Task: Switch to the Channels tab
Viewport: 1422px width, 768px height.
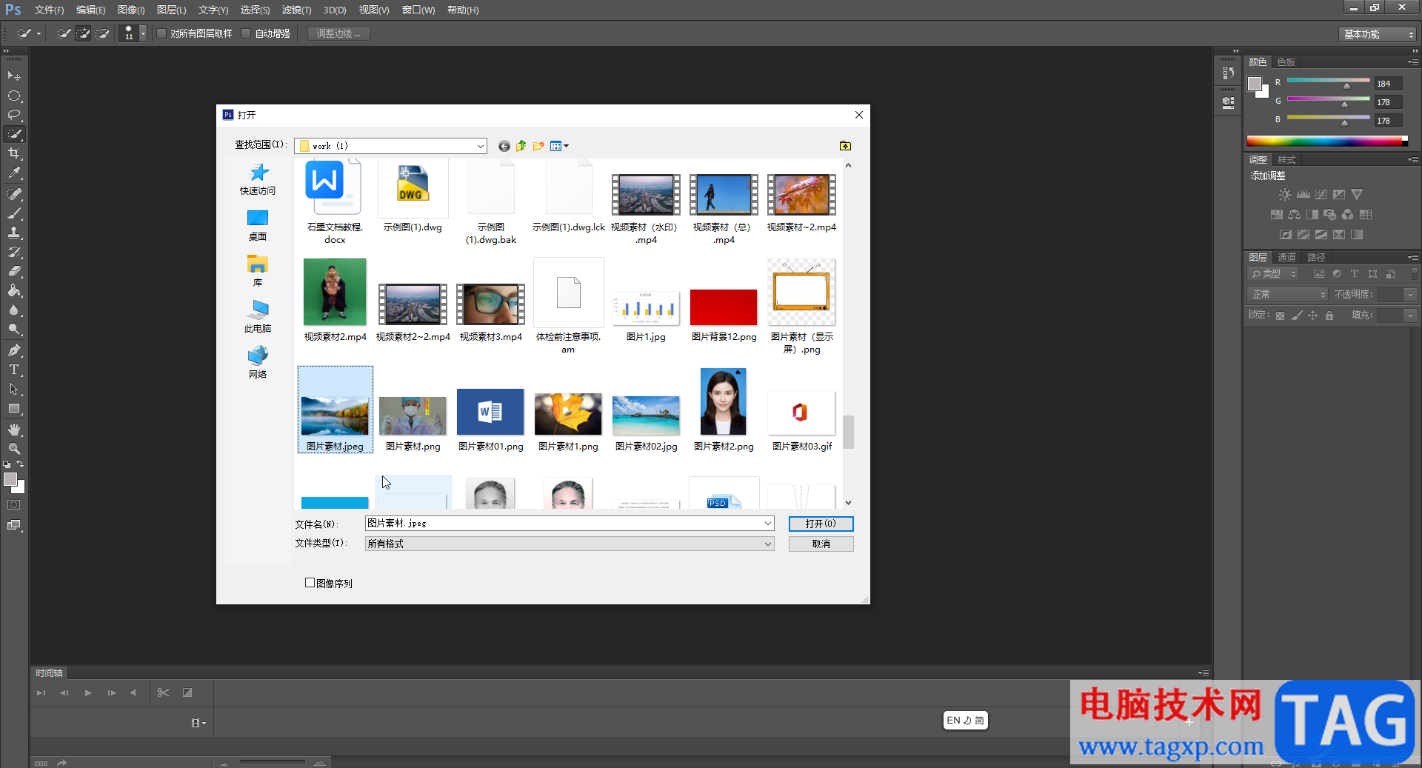Action: [x=1287, y=258]
